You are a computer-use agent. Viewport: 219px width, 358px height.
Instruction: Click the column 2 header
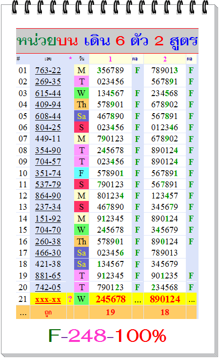[165, 59]
